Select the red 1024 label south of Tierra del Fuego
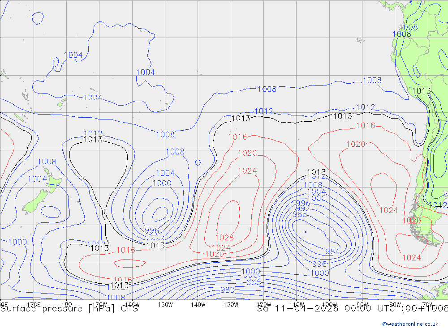The width and height of the screenshot is (448, 328). click(x=412, y=257)
